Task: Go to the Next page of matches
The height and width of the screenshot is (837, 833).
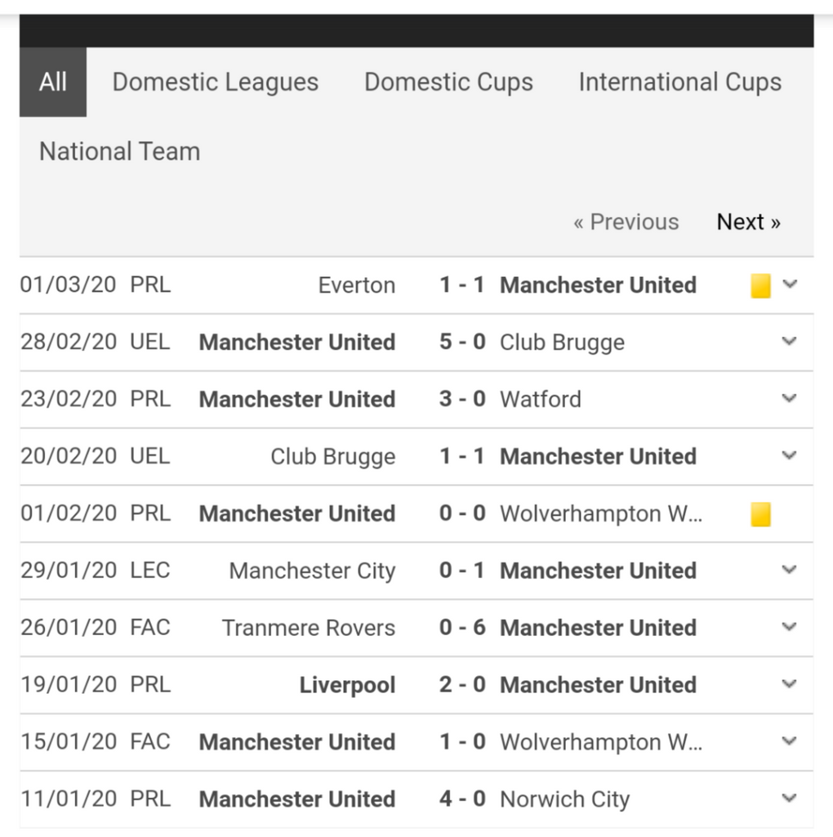Action: [x=748, y=222]
